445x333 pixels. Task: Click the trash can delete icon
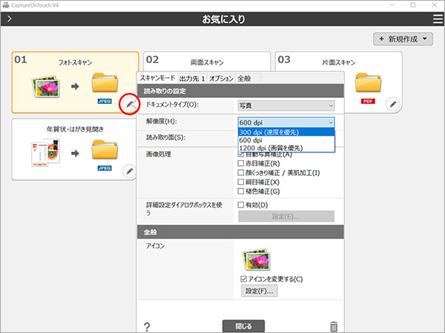333,326
